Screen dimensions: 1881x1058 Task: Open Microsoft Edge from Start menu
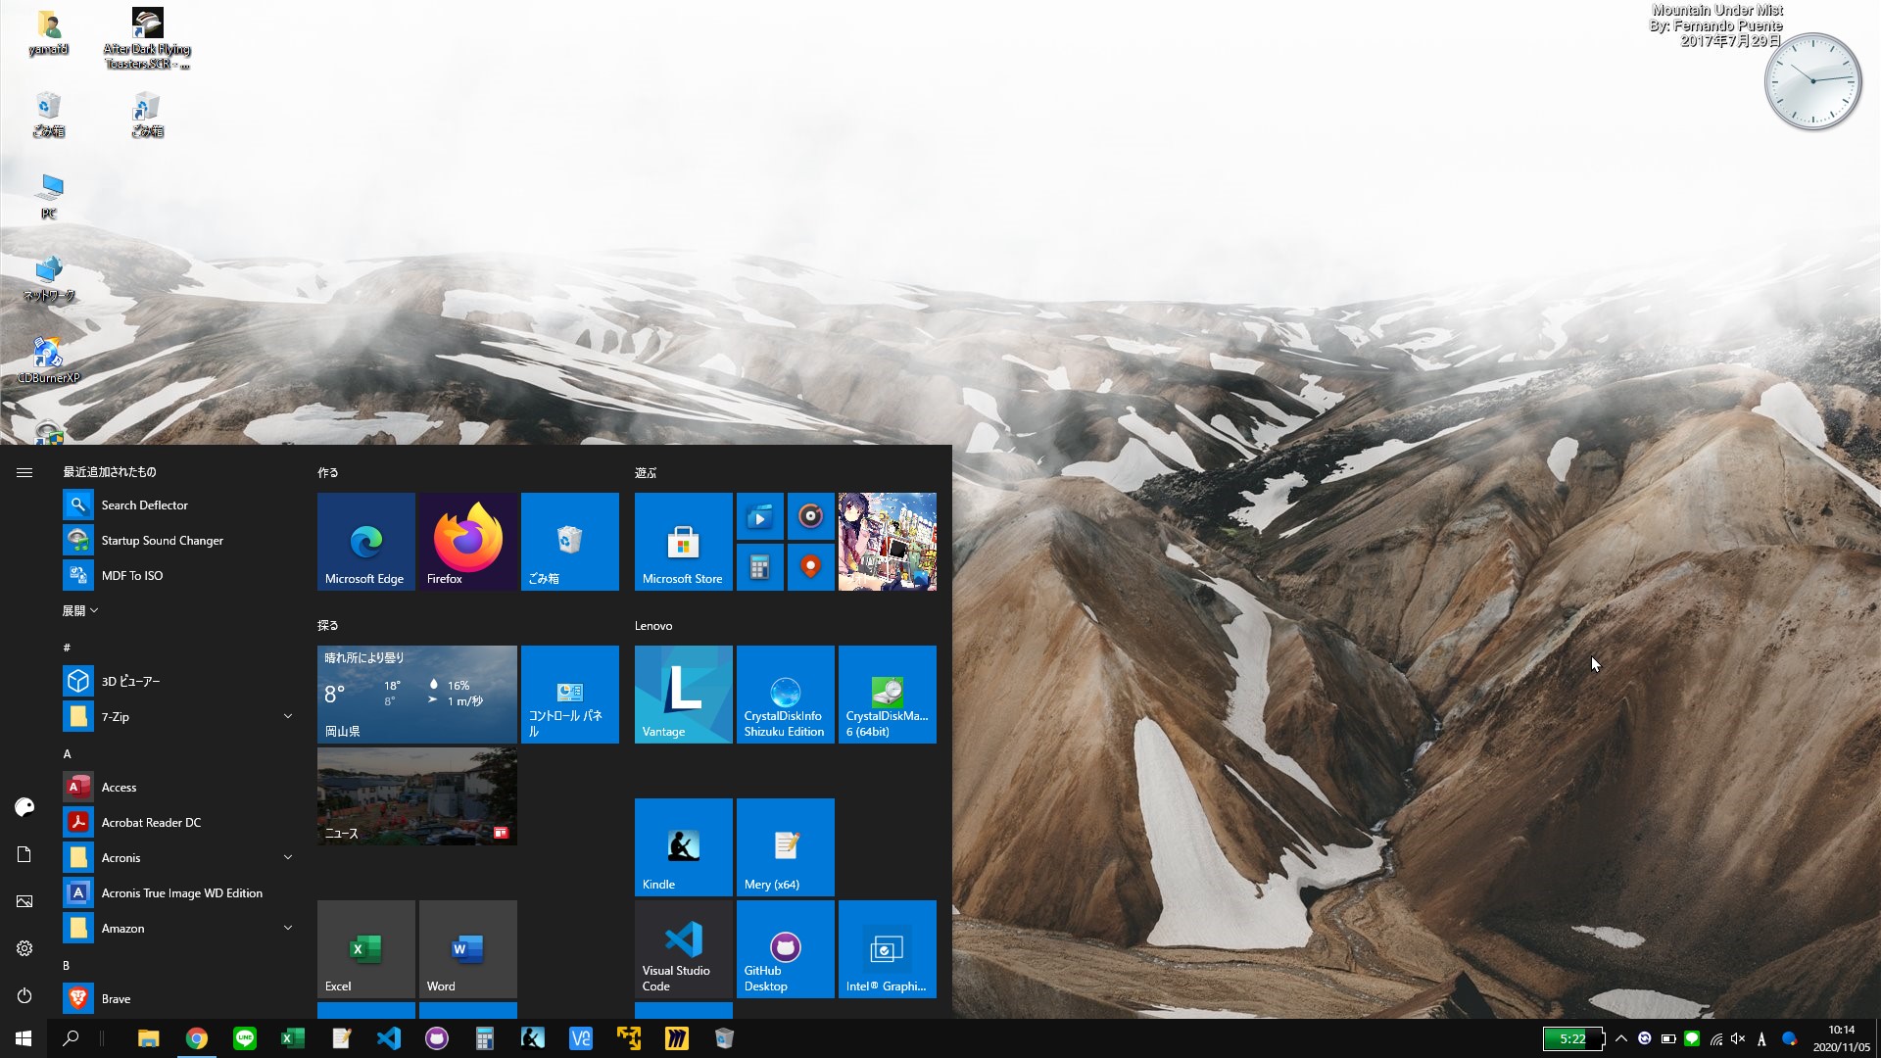pyautogui.click(x=365, y=540)
